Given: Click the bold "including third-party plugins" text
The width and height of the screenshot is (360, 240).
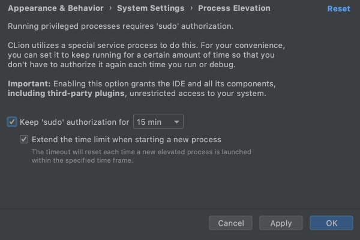Looking at the screenshot, I should (x=66, y=94).
